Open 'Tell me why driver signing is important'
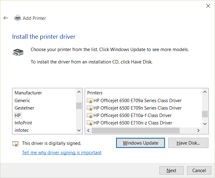Viewport: 215px width, 178px height. coord(62,152)
